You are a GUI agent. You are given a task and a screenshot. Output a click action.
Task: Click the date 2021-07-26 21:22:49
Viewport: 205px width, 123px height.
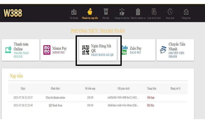[23, 105]
